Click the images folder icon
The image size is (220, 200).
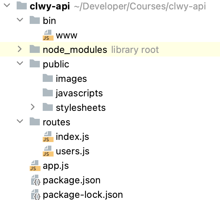pos(48,78)
